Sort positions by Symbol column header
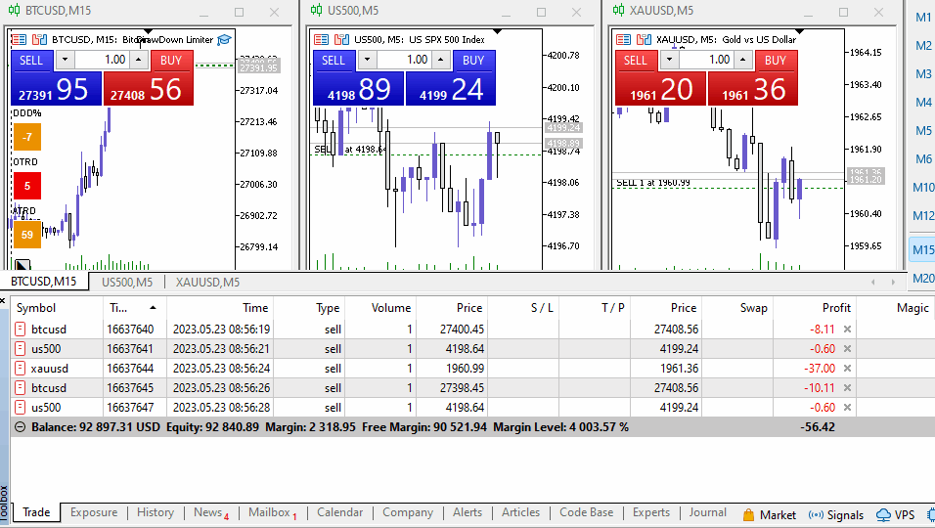The image size is (935, 528). 57,307
